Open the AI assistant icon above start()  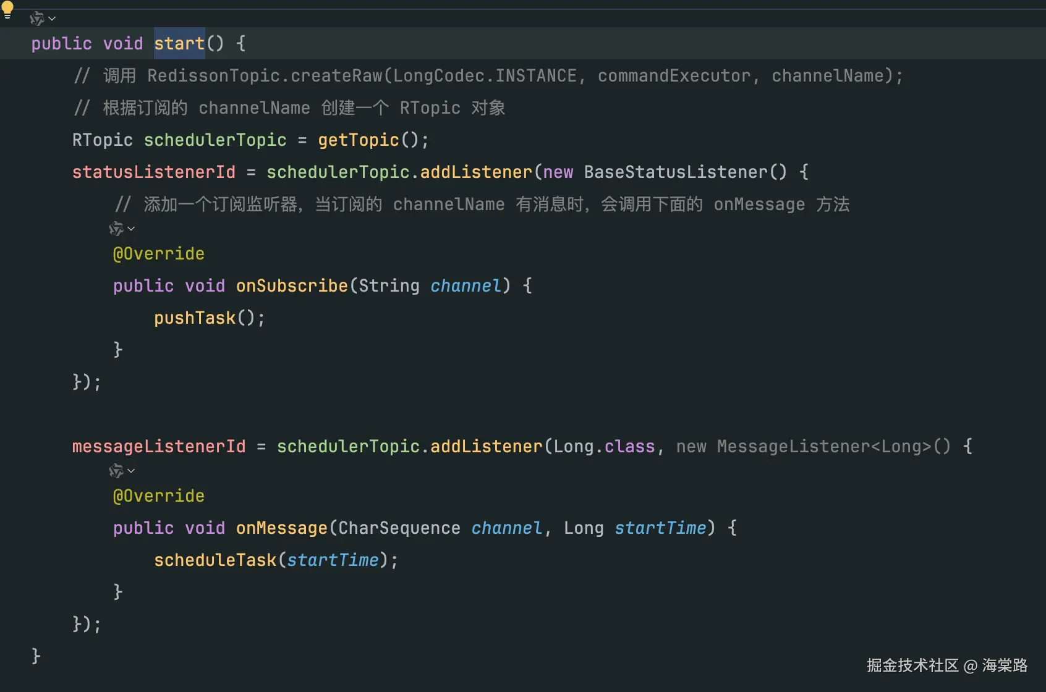tap(37, 19)
